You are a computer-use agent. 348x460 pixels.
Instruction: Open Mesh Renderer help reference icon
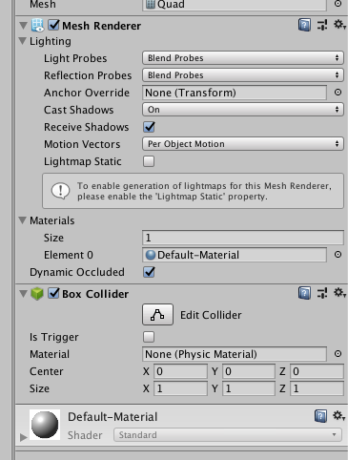click(304, 25)
